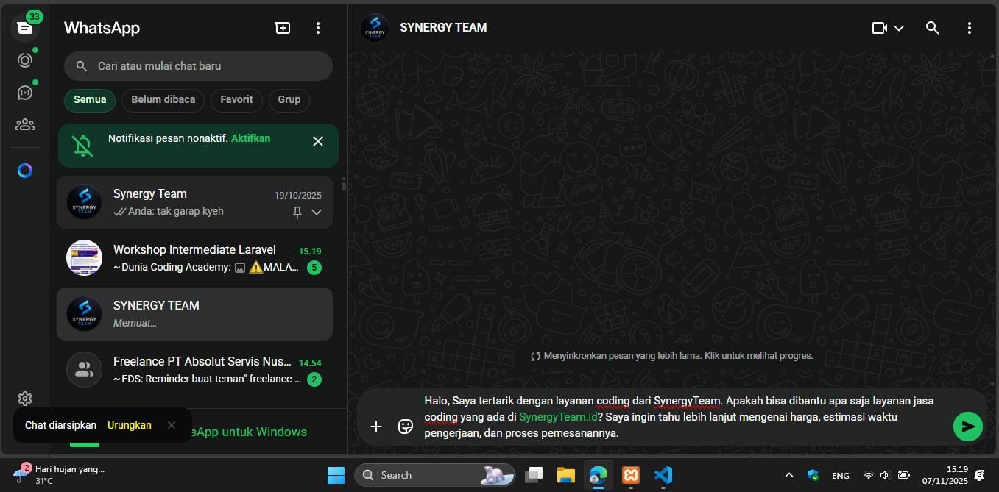
Task: Click the plus attachment icon
Action: [376, 427]
